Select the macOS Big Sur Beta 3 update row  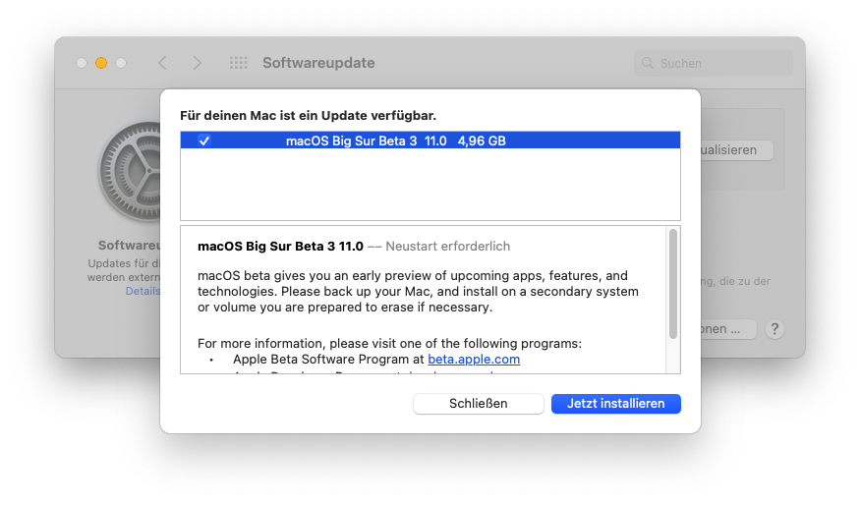(x=430, y=141)
